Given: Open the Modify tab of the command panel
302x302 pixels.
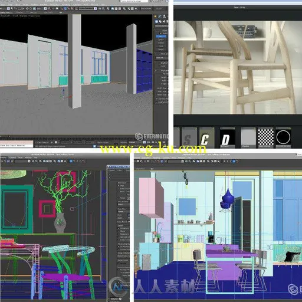Looking at the screenshot, I should [x=160, y=17].
